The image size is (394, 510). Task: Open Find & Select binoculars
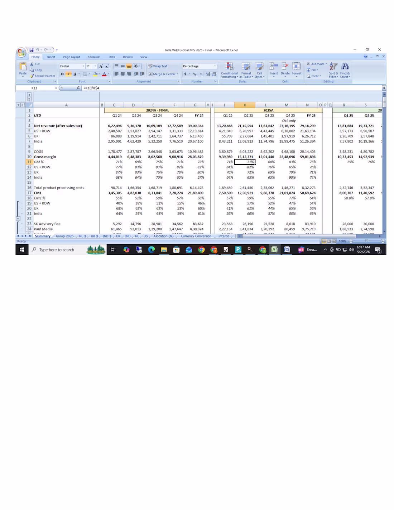tap(345, 70)
